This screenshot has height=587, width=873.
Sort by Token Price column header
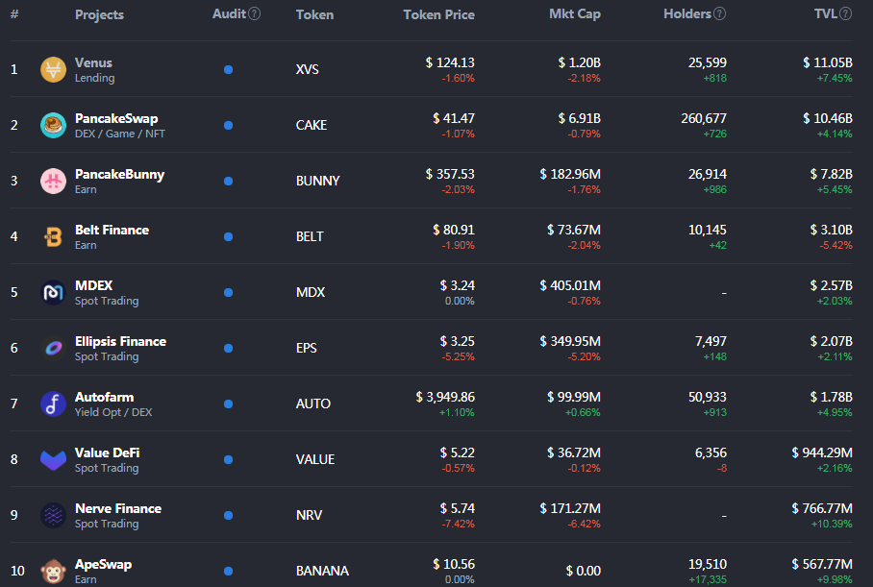pos(438,14)
